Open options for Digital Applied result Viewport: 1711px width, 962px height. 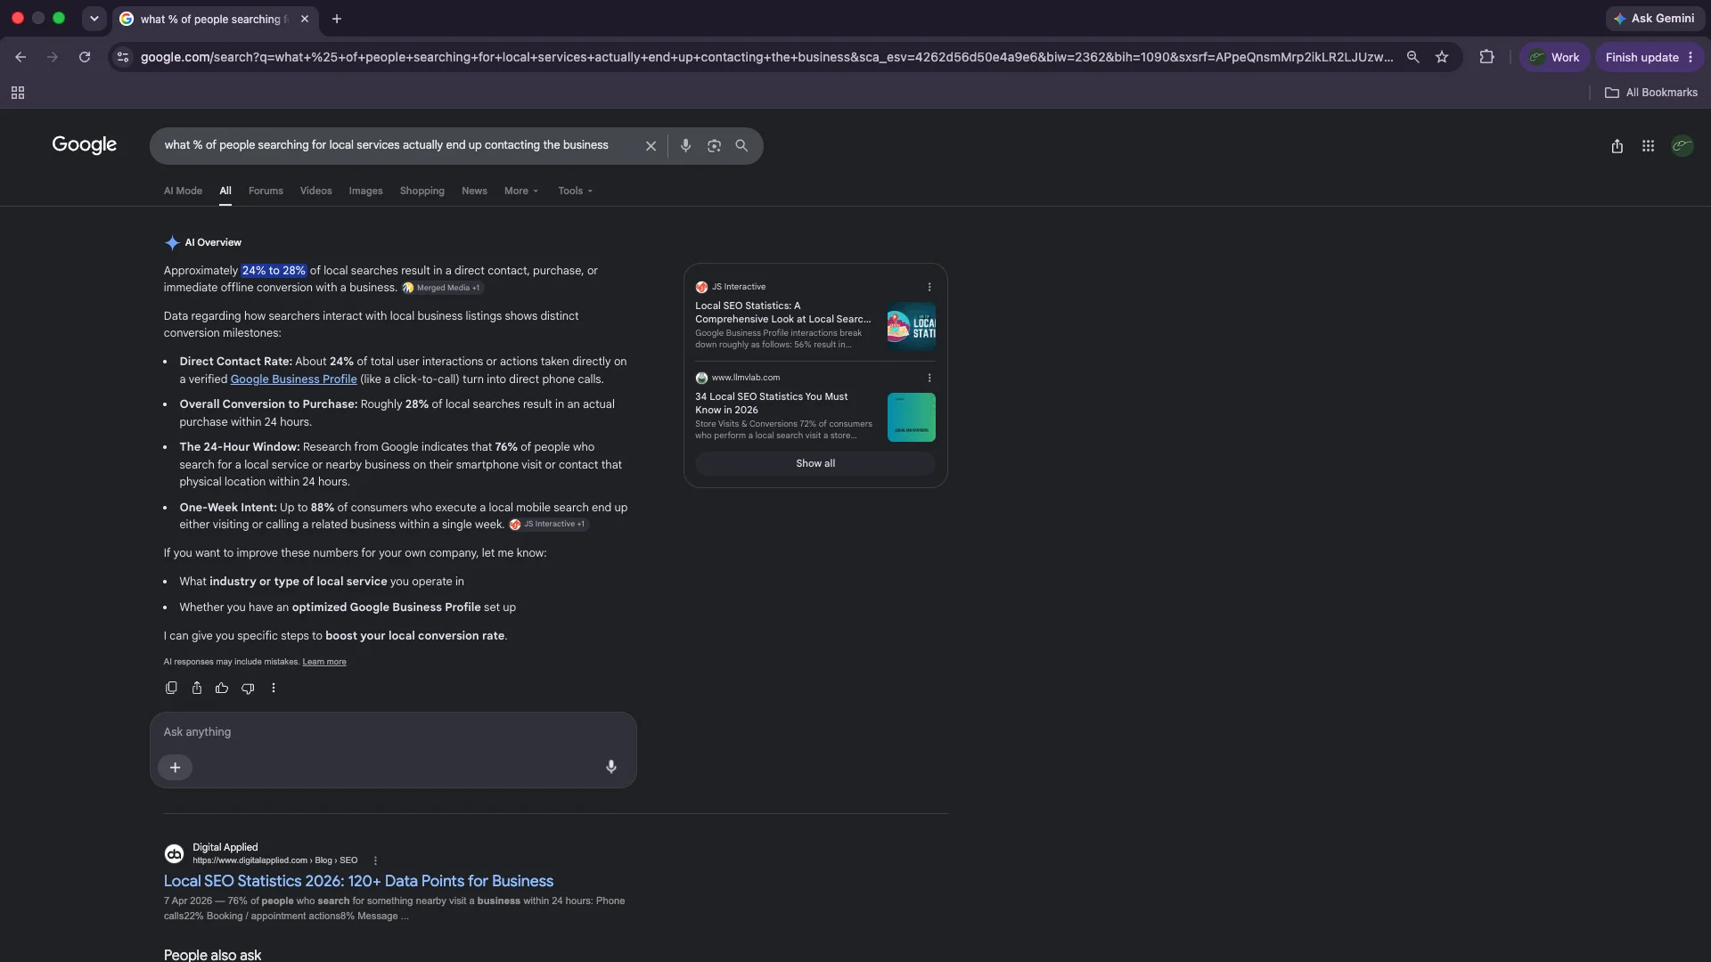tap(375, 860)
